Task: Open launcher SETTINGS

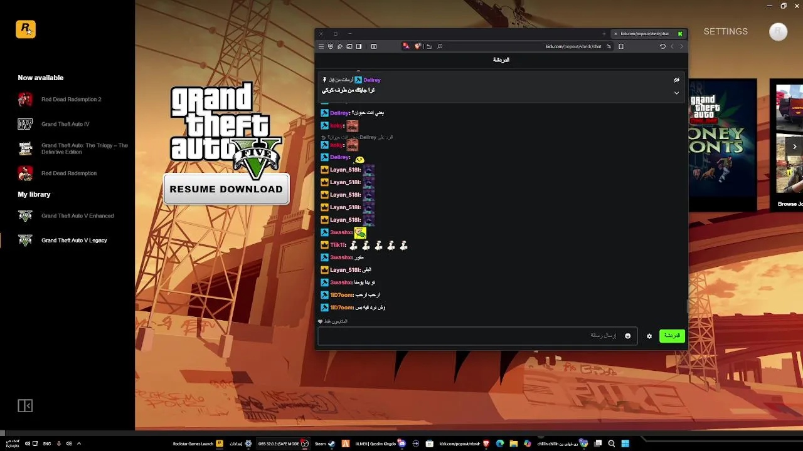Action: [725, 31]
